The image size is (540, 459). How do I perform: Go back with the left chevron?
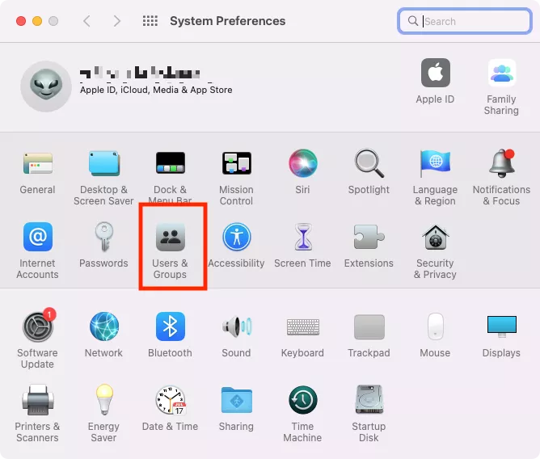tap(86, 21)
